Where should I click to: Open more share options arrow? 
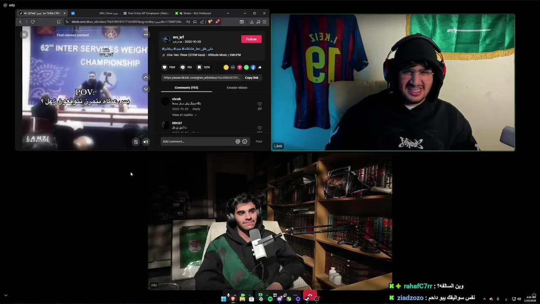point(259,67)
